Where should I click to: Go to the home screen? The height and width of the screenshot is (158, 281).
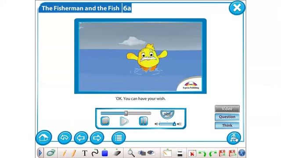pos(44,137)
